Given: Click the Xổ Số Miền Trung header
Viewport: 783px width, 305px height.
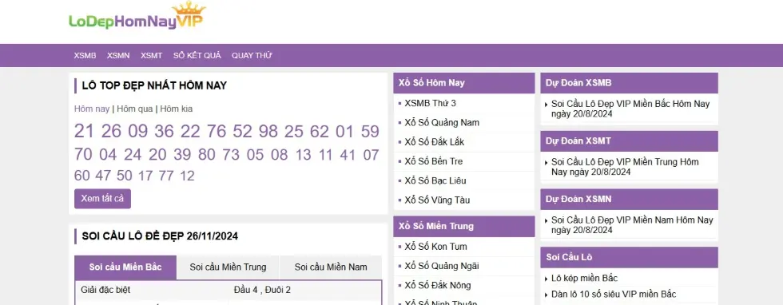Looking at the screenshot, I should pyautogui.click(x=464, y=226).
